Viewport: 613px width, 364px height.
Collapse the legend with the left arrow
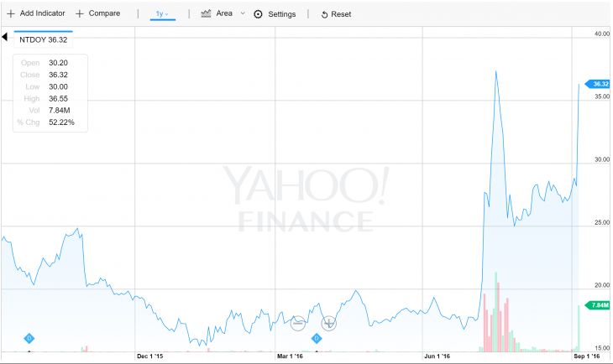pyautogui.click(x=4, y=39)
